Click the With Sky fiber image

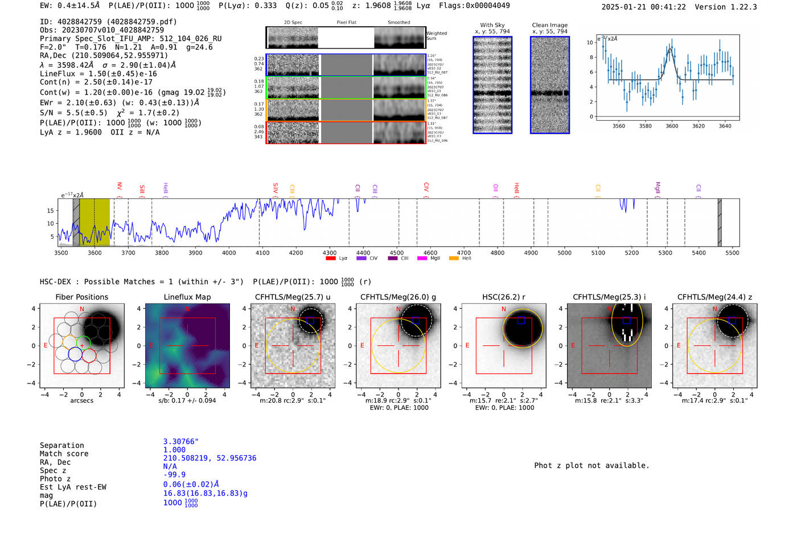[x=492, y=85]
